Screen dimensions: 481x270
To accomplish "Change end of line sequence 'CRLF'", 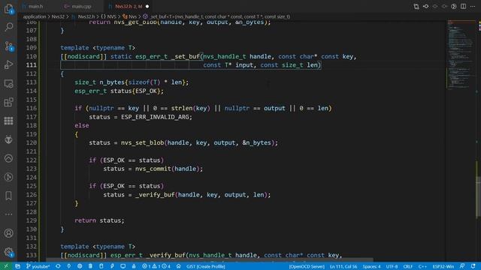I will click(407, 266).
